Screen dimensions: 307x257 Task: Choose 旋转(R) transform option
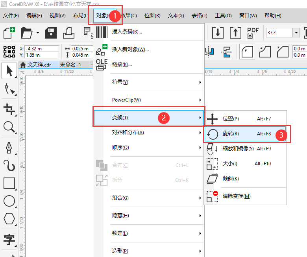(245, 134)
